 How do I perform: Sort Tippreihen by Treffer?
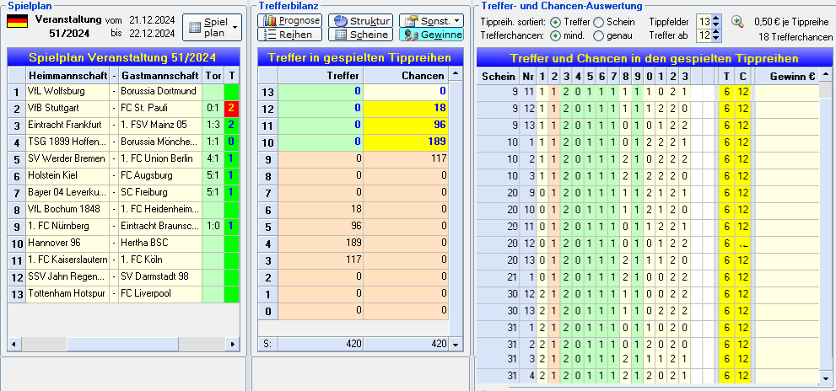556,23
